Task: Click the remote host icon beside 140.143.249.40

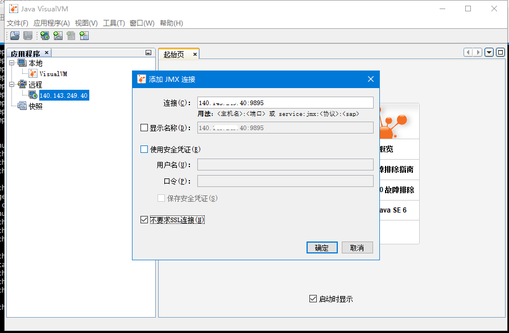Action: point(33,95)
